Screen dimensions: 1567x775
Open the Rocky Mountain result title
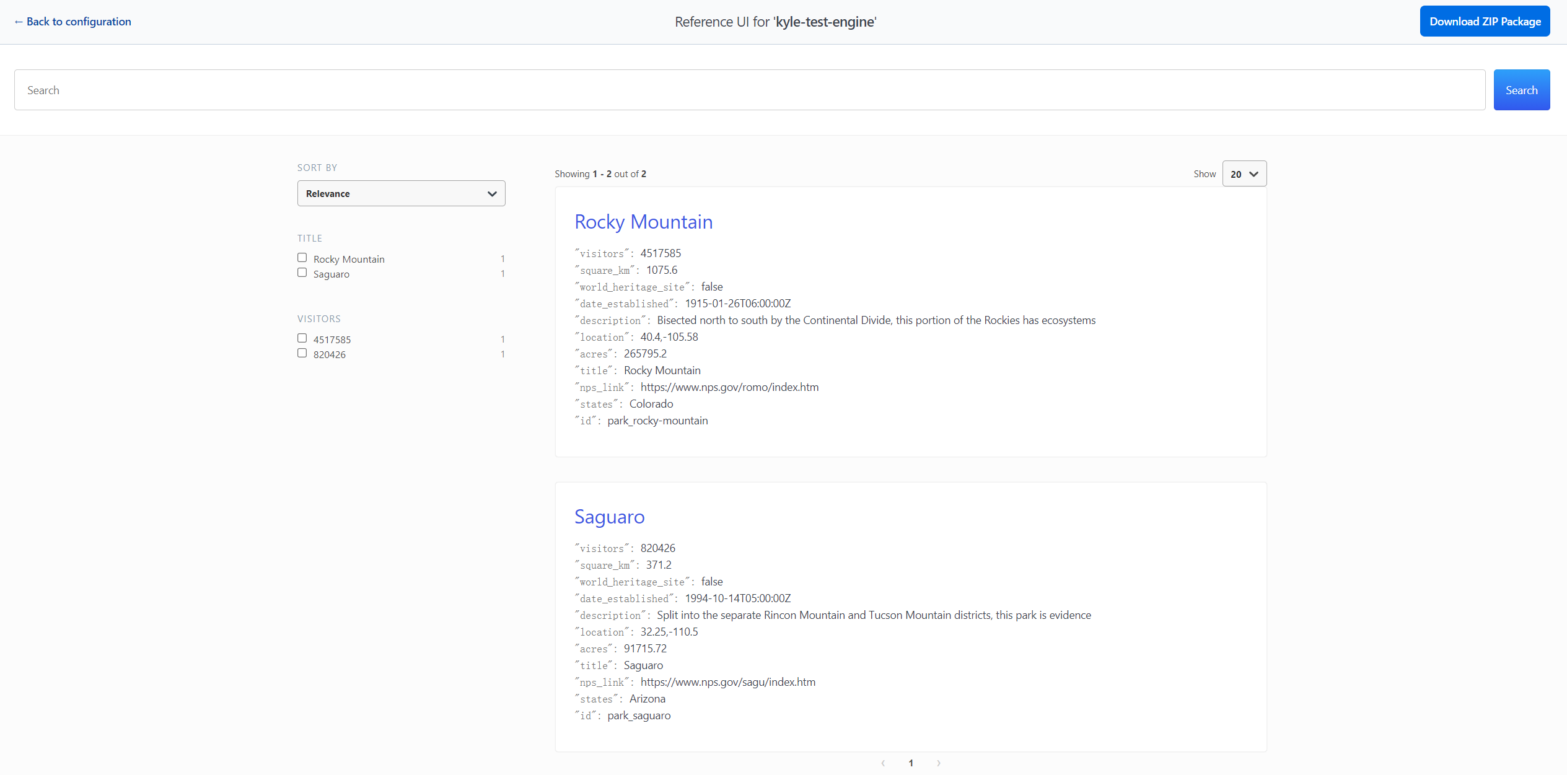point(643,222)
